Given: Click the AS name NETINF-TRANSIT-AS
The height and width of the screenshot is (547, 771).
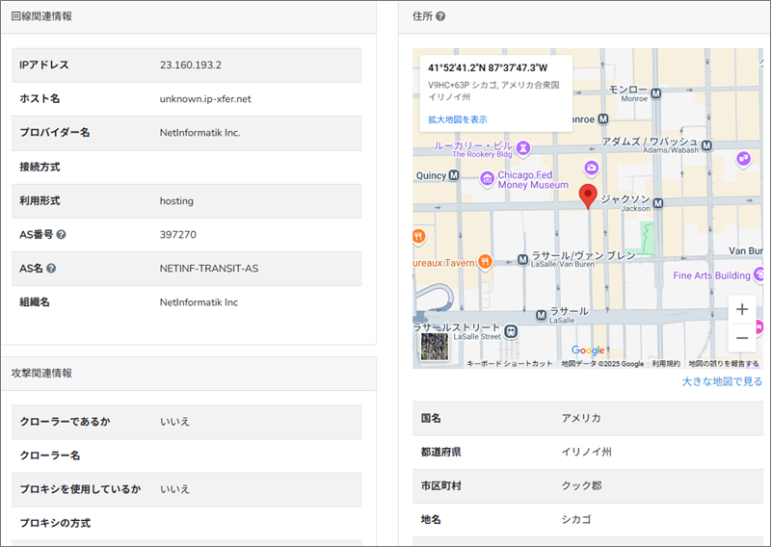Looking at the screenshot, I should point(209,269).
